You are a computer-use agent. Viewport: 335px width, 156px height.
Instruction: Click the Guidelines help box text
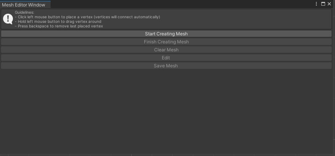88,19
